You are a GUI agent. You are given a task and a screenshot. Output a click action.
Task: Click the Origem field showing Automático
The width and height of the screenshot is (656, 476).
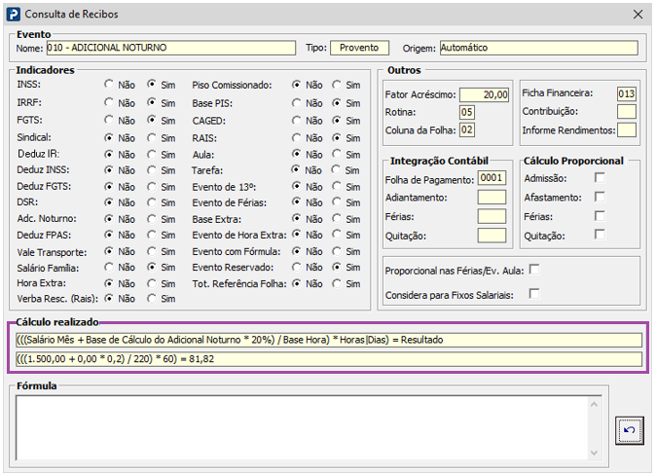pyautogui.click(x=538, y=48)
